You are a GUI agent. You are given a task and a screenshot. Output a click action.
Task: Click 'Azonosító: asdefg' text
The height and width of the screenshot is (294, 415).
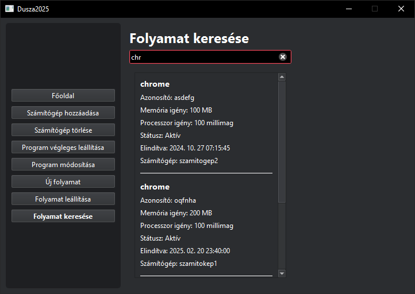[x=167, y=98]
